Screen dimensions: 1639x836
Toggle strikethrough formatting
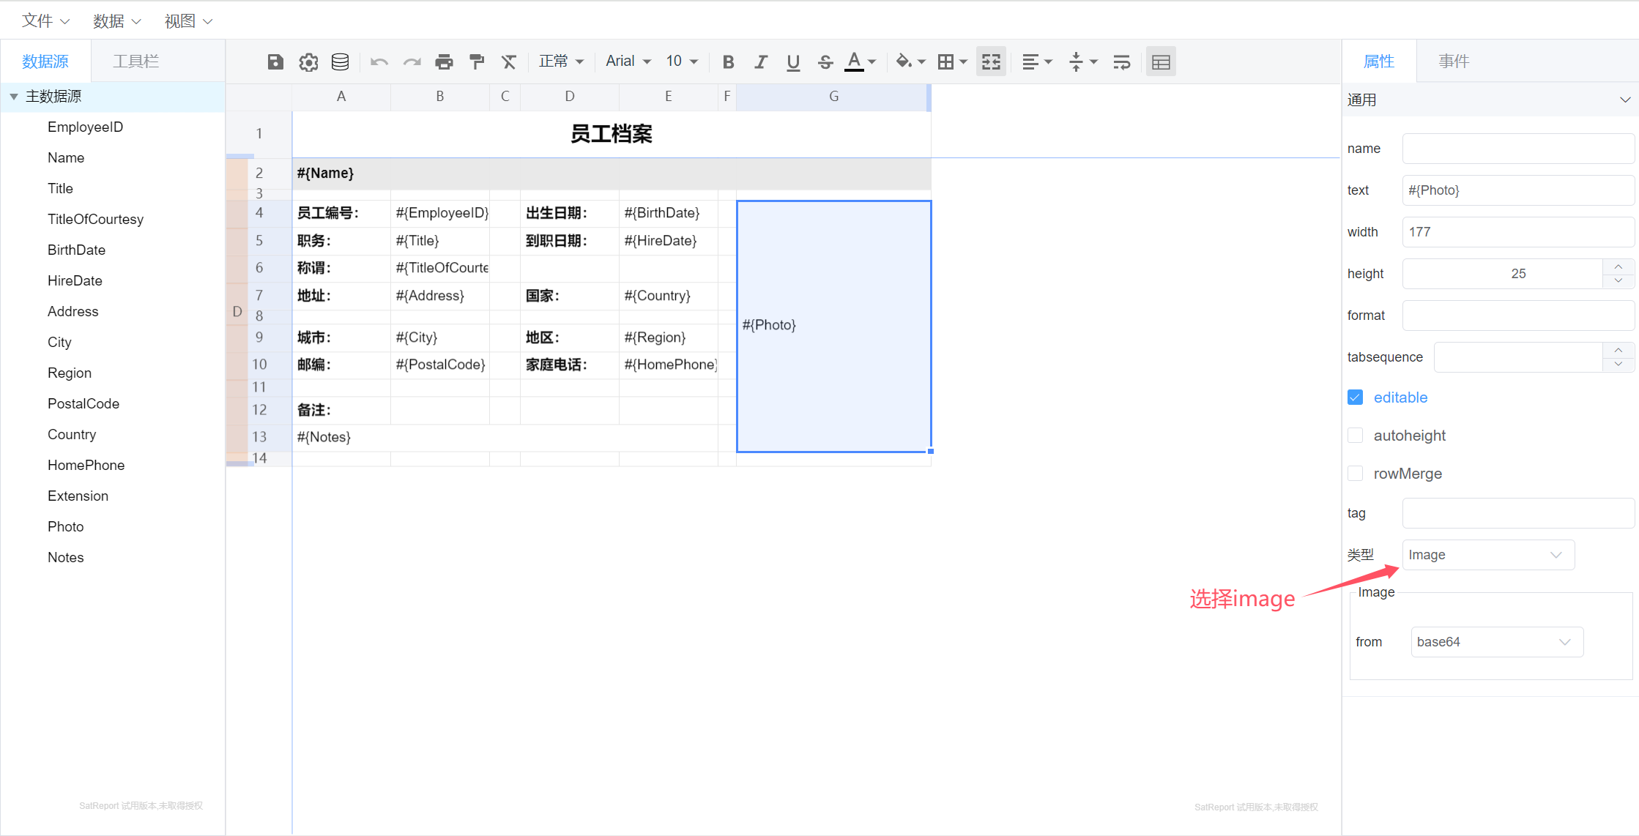(825, 62)
